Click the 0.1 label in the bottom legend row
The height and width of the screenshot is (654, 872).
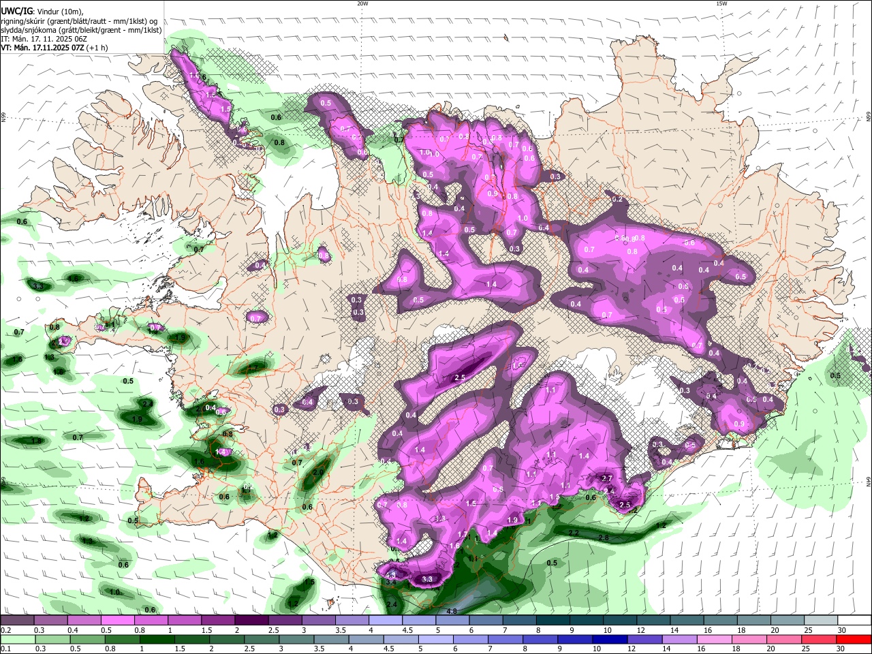click(x=5, y=649)
